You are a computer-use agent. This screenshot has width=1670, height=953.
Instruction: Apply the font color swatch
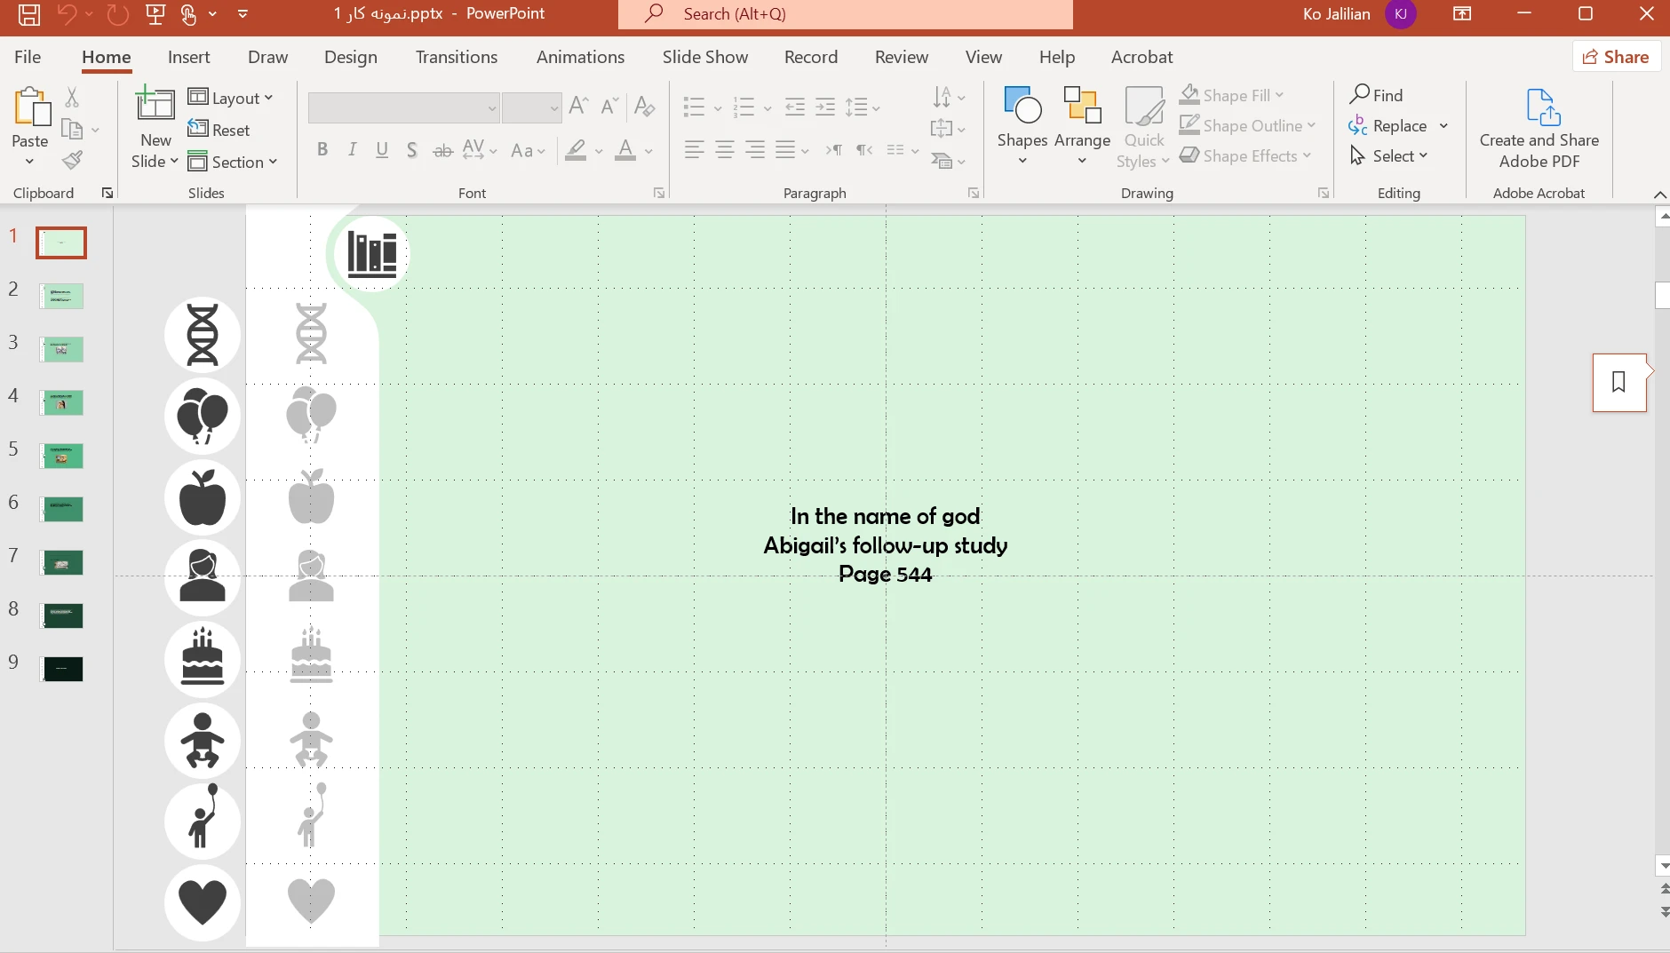click(x=625, y=150)
